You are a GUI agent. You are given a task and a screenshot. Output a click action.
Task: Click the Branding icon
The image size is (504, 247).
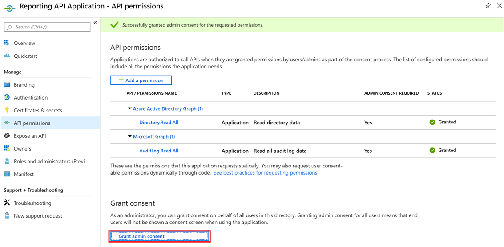[x=7, y=85]
